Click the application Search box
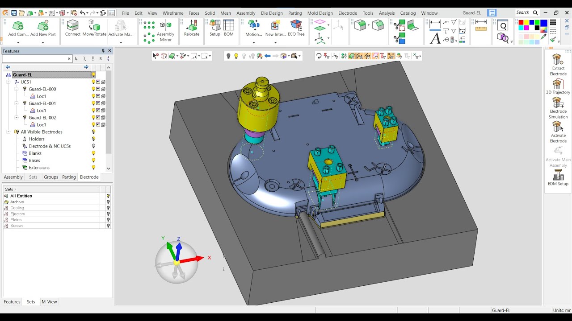 527,12
